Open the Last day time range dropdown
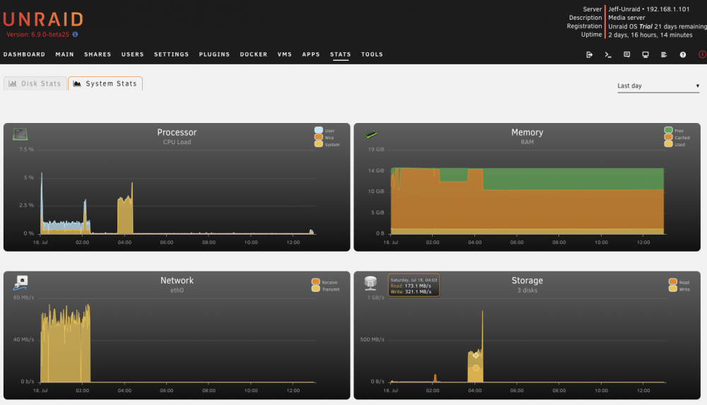Screen dimensions: 707x405 pos(658,86)
